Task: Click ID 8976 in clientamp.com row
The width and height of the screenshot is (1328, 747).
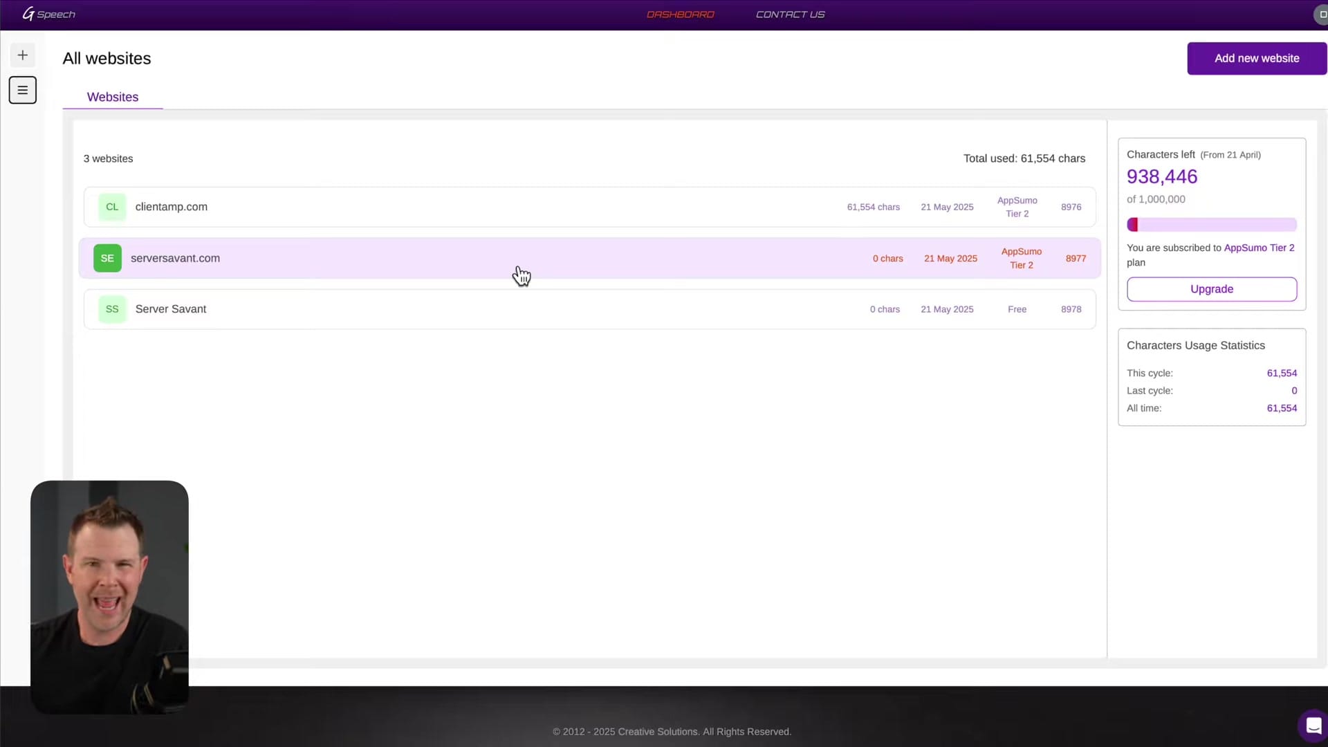Action: [1071, 207]
